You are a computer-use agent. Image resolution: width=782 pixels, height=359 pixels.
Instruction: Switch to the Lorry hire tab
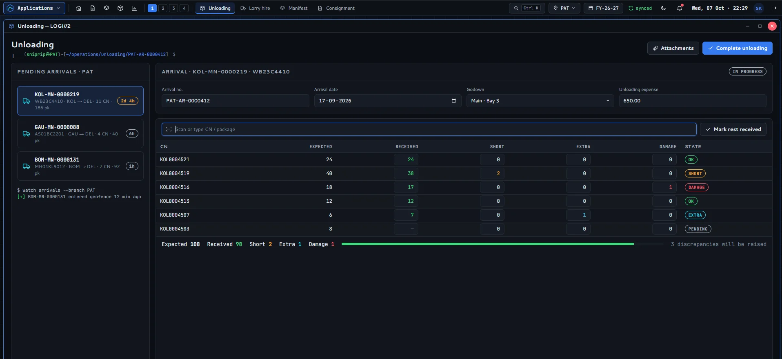[255, 8]
